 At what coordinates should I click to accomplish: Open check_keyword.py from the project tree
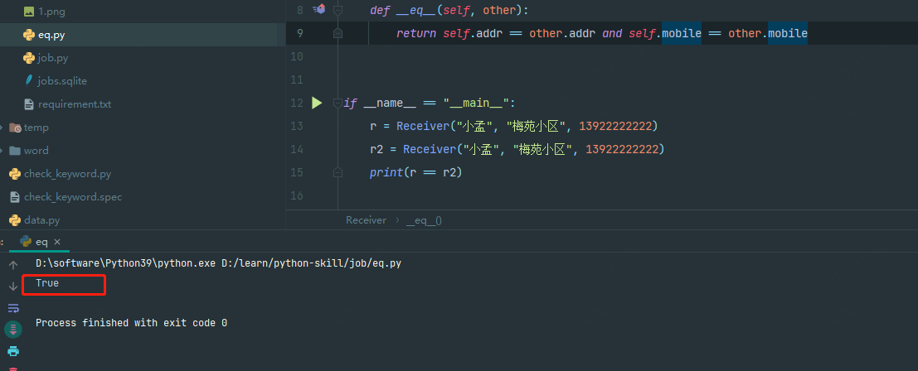(x=67, y=174)
